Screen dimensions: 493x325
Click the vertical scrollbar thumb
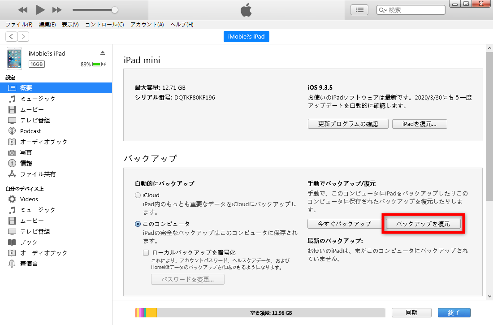pos(489,126)
